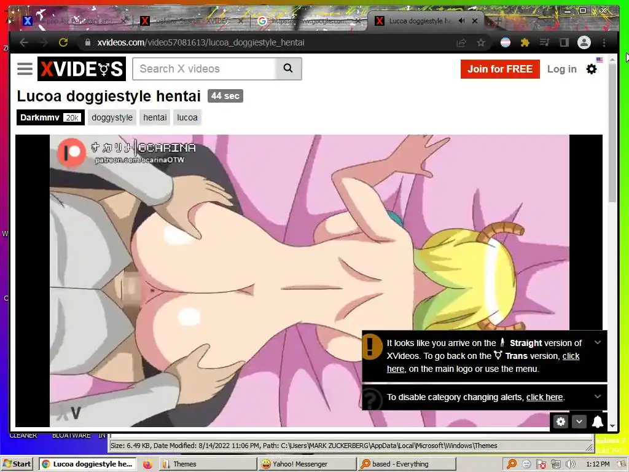The width and height of the screenshot is (629, 472).
Task: View site info via the lock icon
Action: (87, 42)
